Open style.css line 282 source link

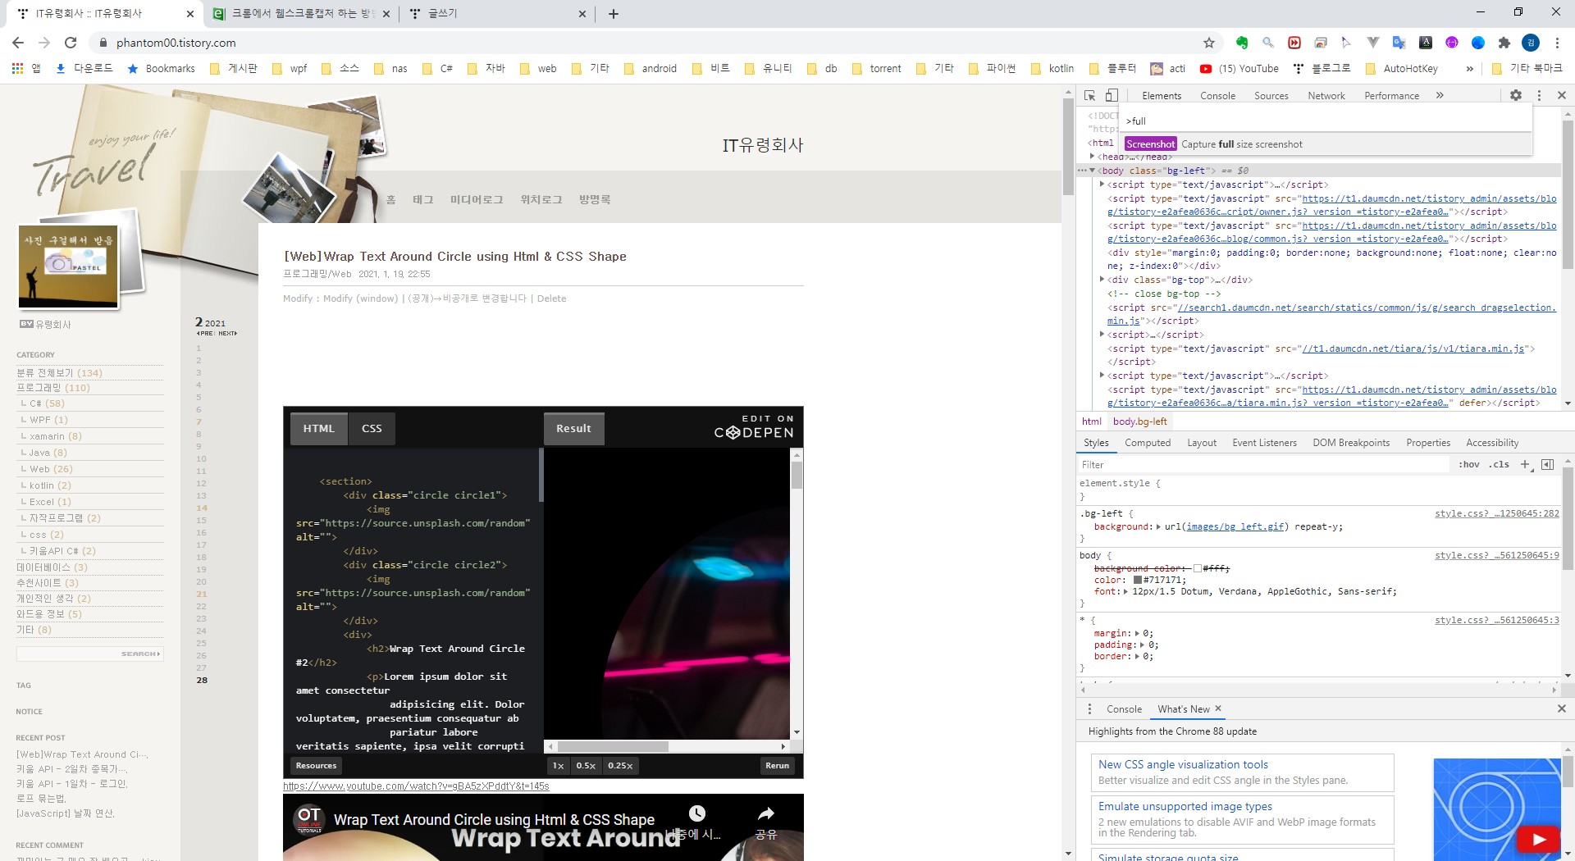tap(1497, 514)
